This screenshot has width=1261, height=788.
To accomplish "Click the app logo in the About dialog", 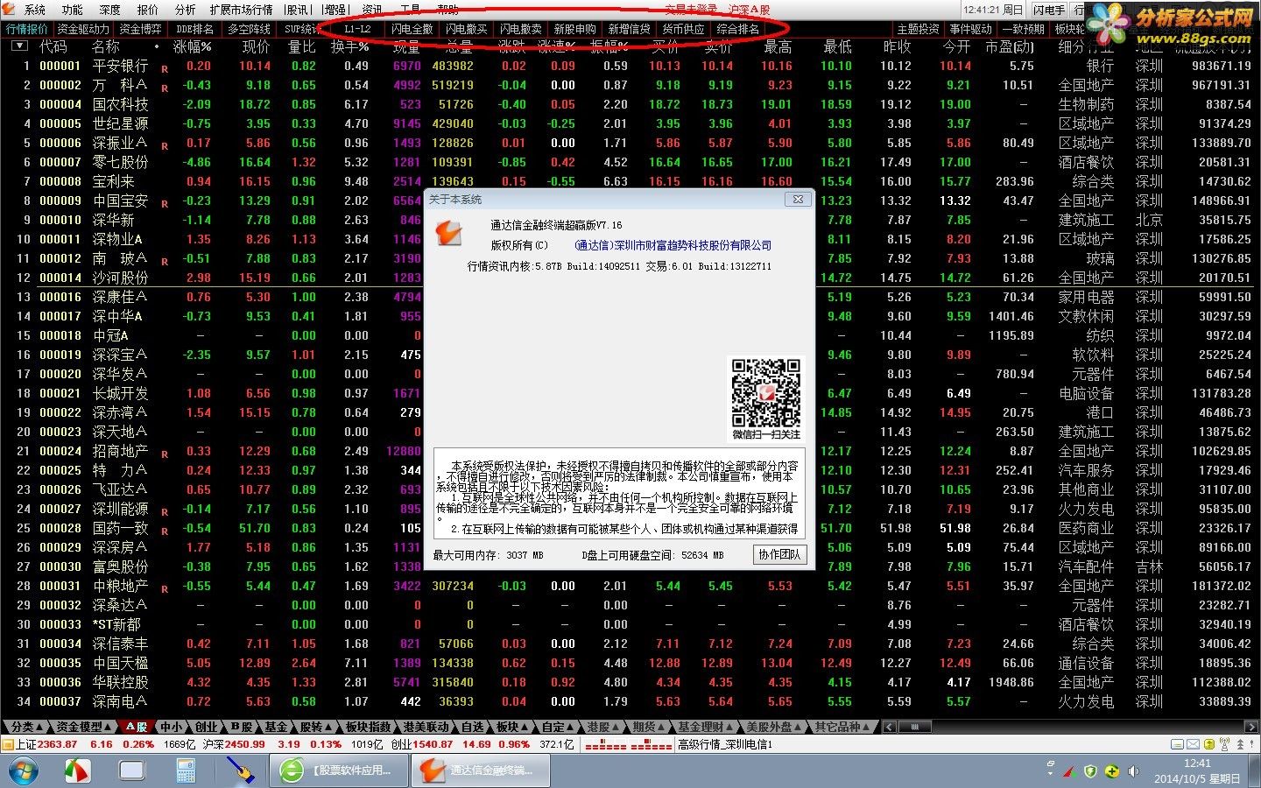I will [448, 233].
